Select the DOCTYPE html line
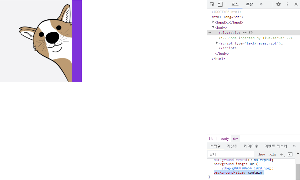 pyautogui.click(x=226, y=12)
